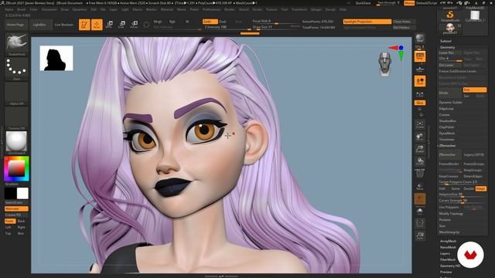Toggle the Persp perspective view icon
The image size is (495, 278).
tap(420, 56)
